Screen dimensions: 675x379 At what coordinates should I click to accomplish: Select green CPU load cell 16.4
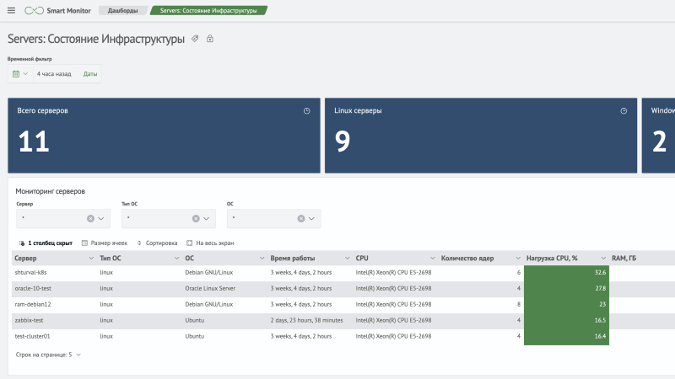tap(566, 336)
